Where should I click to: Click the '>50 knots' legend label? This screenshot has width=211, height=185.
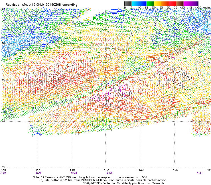coord(203,7)
